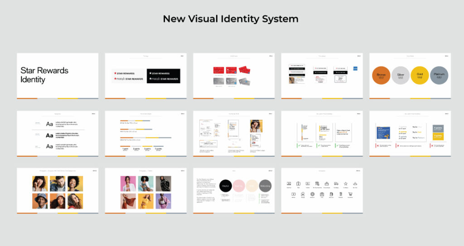The width and height of the screenshot is (464, 246).
Task: Click the blue ad example with the red X
Action: tap(383, 133)
